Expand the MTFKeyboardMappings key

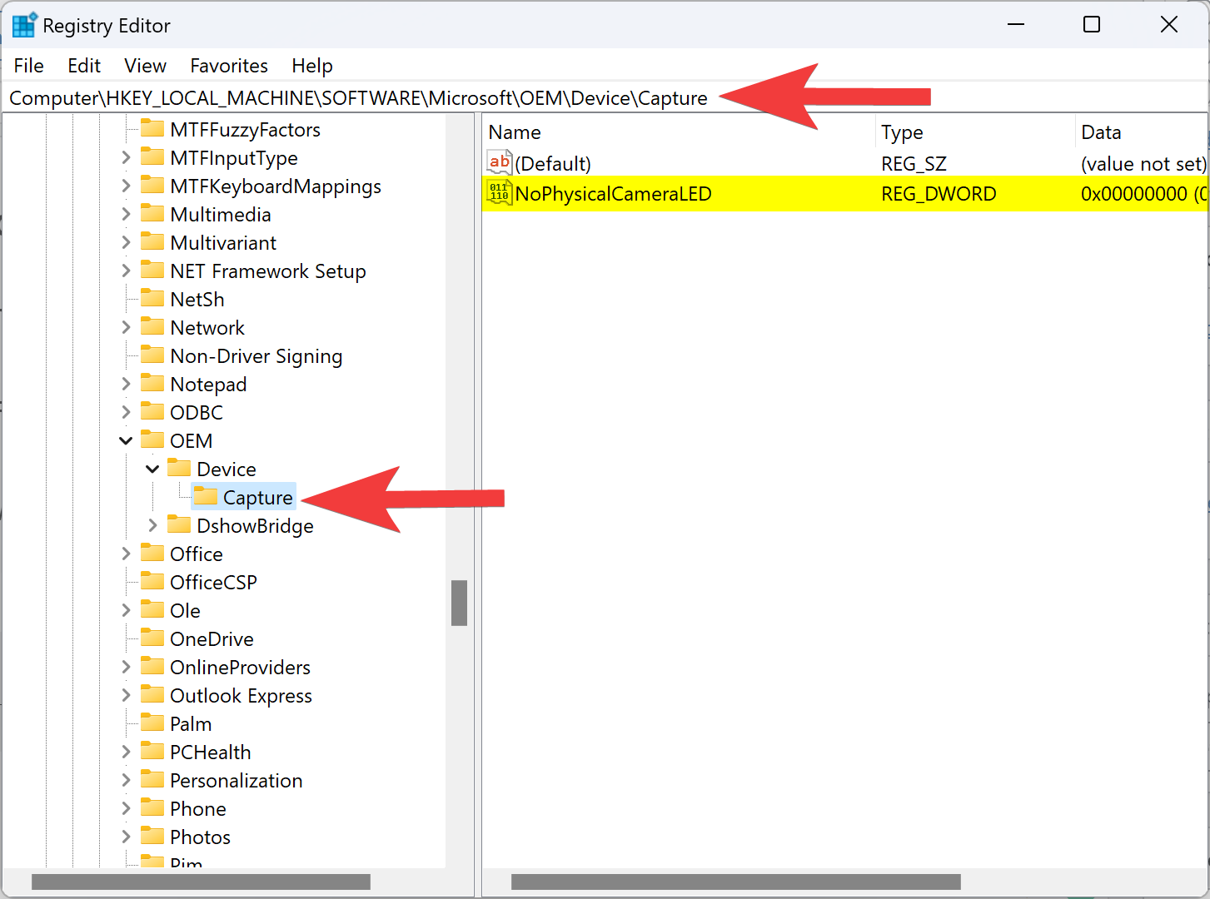pyautogui.click(x=126, y=186)
